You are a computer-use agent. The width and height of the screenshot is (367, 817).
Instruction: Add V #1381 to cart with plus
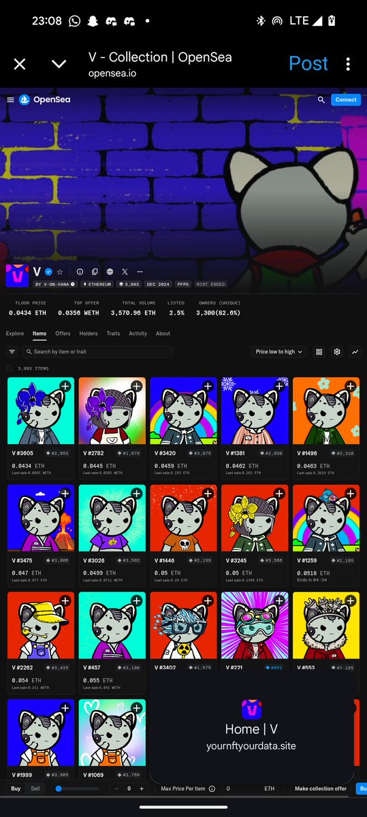point(279,386)
